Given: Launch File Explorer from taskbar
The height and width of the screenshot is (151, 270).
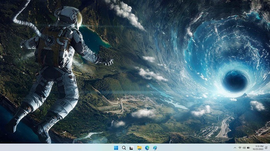Looking at the screenshot, I should point(139,148).
